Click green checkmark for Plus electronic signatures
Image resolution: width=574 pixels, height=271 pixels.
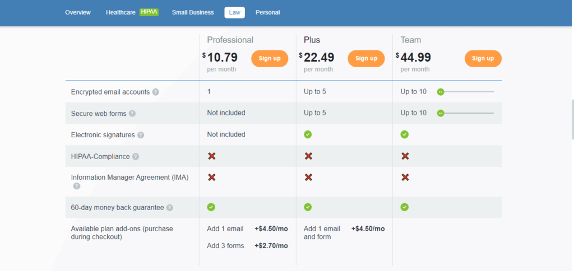308,134
